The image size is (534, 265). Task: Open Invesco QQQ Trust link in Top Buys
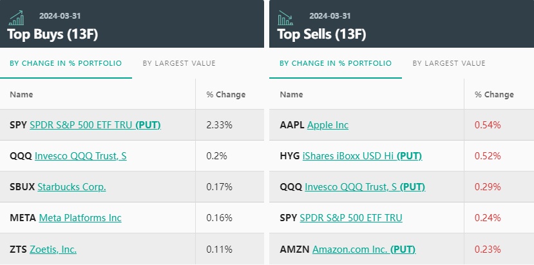click(x=80, y=155)
